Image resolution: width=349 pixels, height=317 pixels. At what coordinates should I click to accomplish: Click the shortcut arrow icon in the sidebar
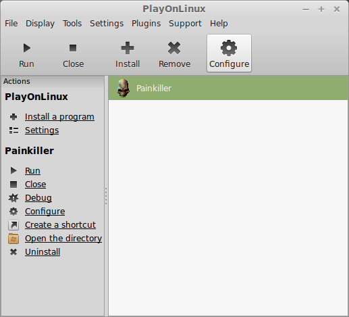tap(14, 225)
